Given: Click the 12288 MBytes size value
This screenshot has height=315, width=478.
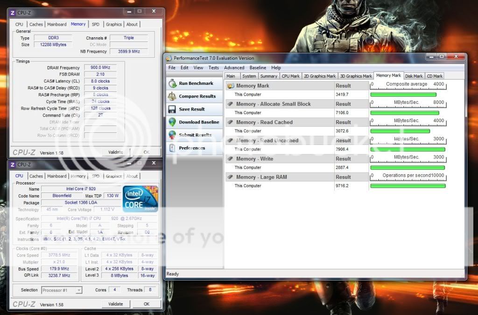Looking at the screenshot, I should (53, 44).
